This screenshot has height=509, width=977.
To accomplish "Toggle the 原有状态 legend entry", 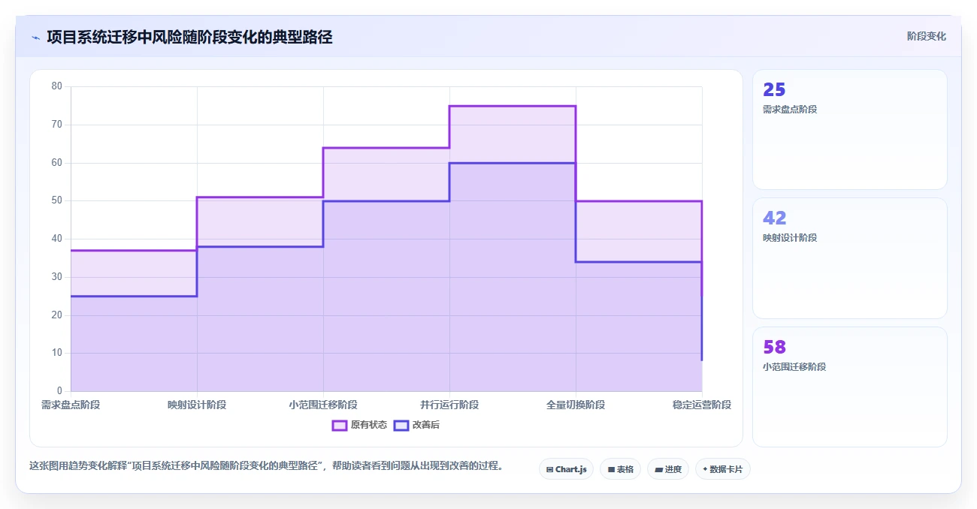I will coord(360,425).
